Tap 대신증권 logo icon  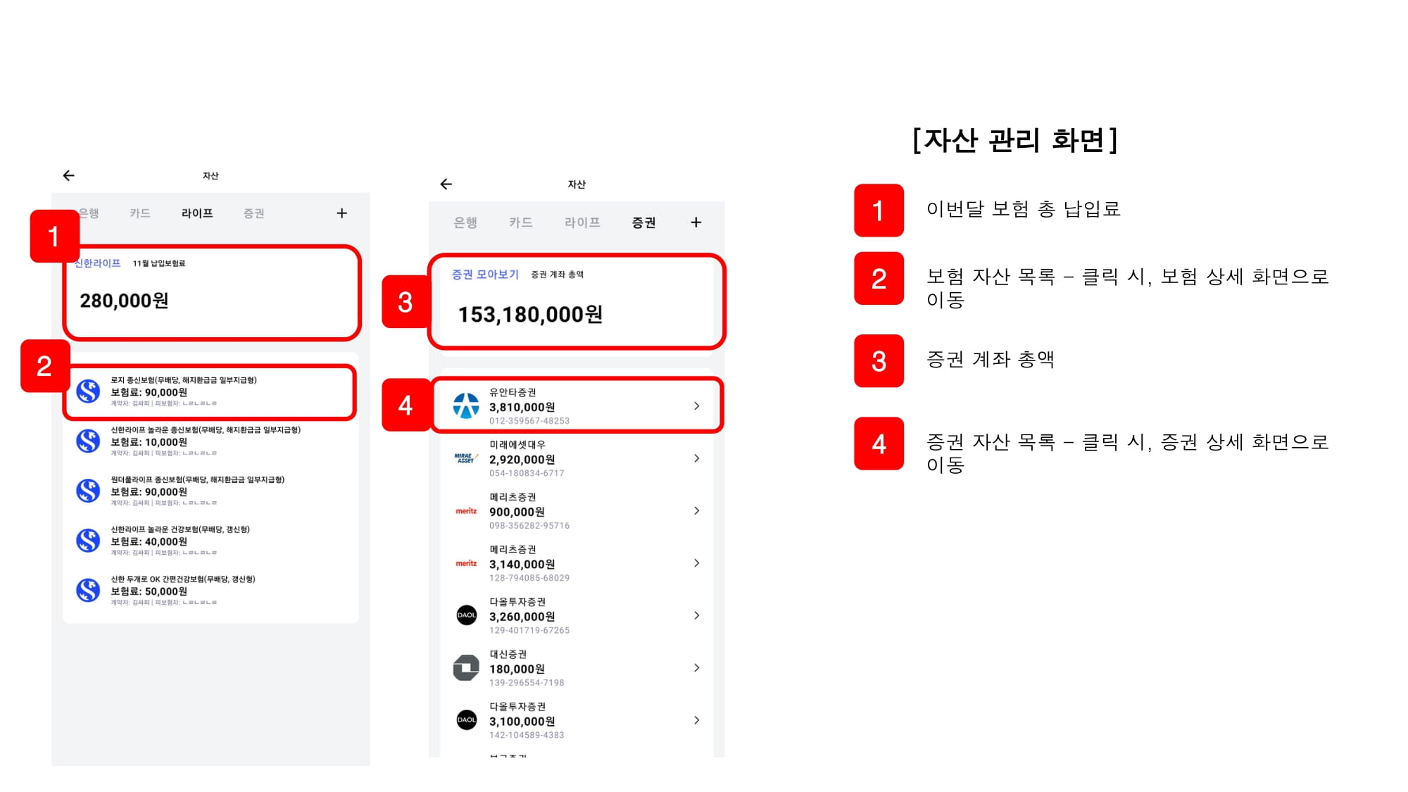[465, 667]
